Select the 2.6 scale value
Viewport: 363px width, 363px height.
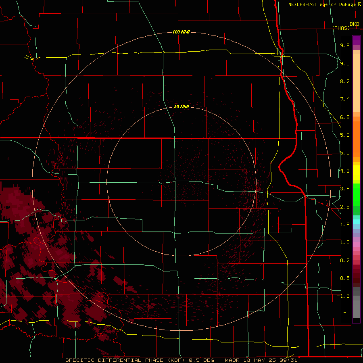(345, 207)
